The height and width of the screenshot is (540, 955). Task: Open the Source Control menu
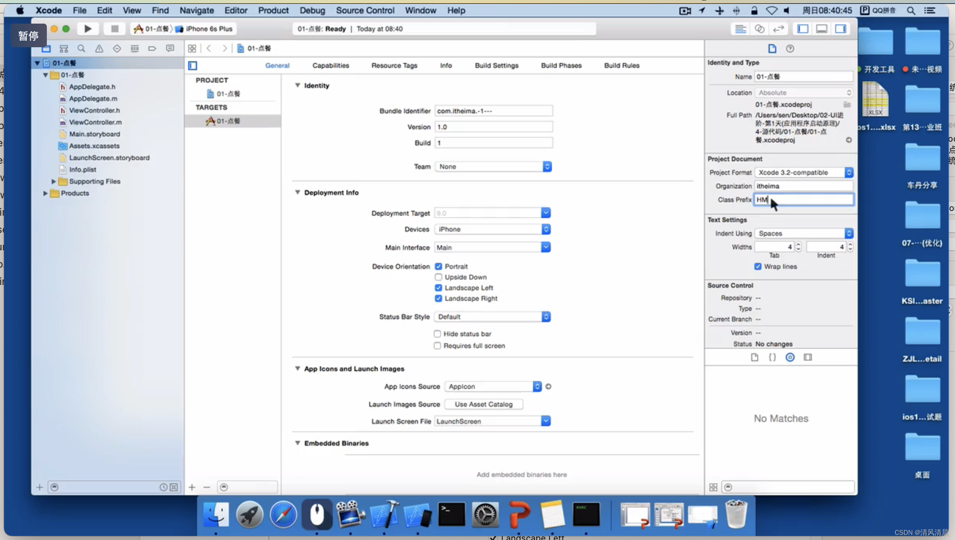(x=365, y=10)
